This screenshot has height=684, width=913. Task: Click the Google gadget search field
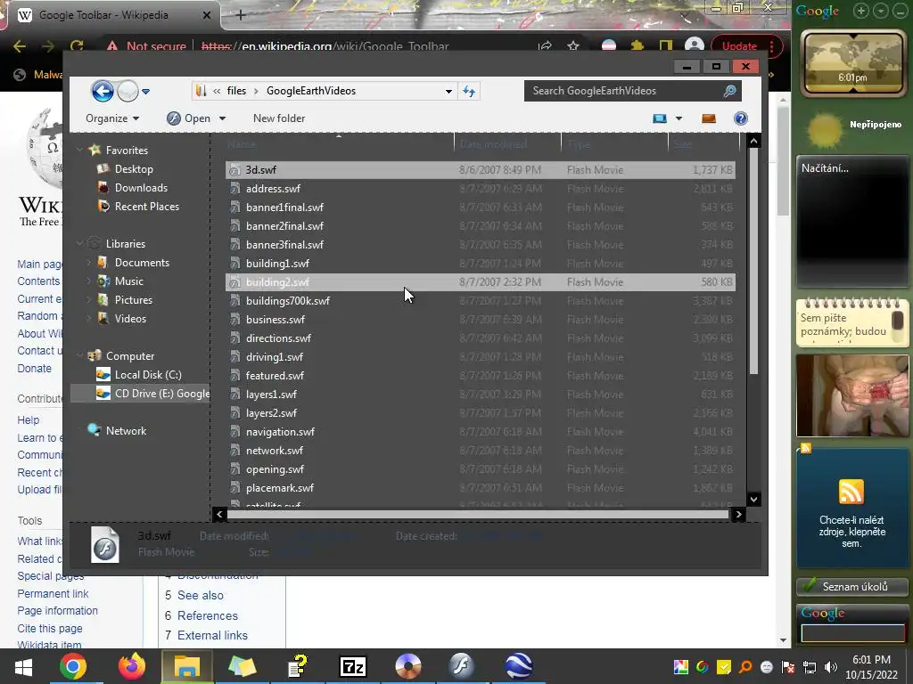tap(853, 633)
